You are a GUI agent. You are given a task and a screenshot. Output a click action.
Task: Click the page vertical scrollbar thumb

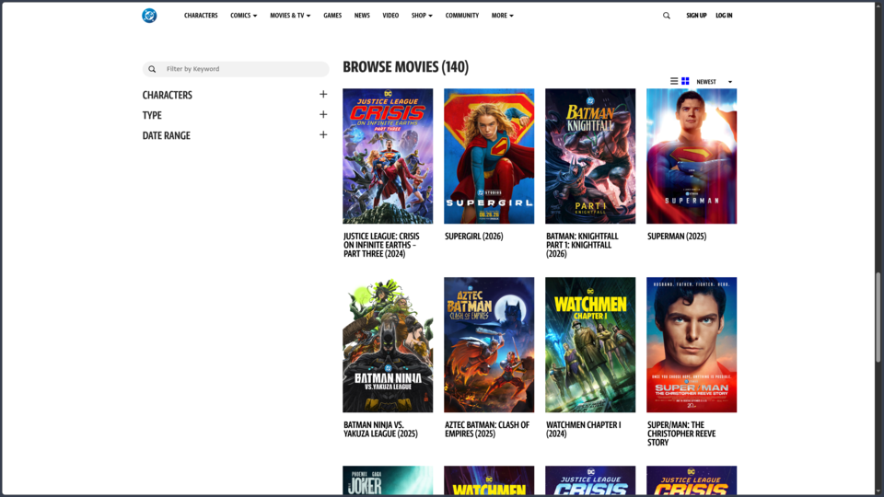(878, 318)
